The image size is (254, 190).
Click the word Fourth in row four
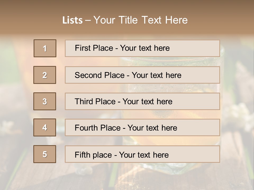(x=87, y=128)
